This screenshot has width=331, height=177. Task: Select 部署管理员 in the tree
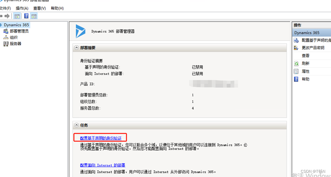[19, 31]
